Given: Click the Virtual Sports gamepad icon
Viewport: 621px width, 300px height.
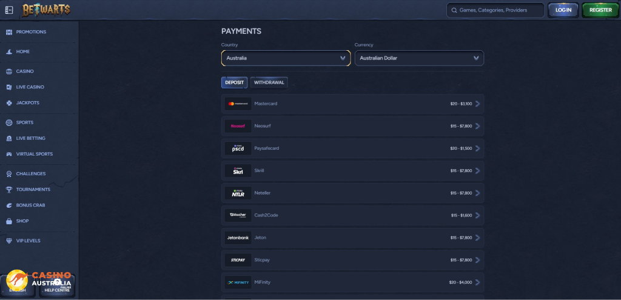Looking at the screenshot, I should coord(9,155).
